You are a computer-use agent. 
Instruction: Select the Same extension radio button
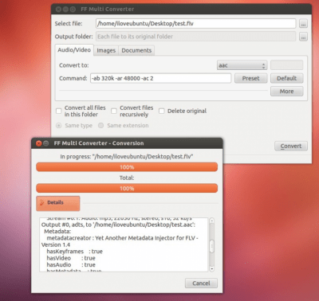[x=100, y=125]
